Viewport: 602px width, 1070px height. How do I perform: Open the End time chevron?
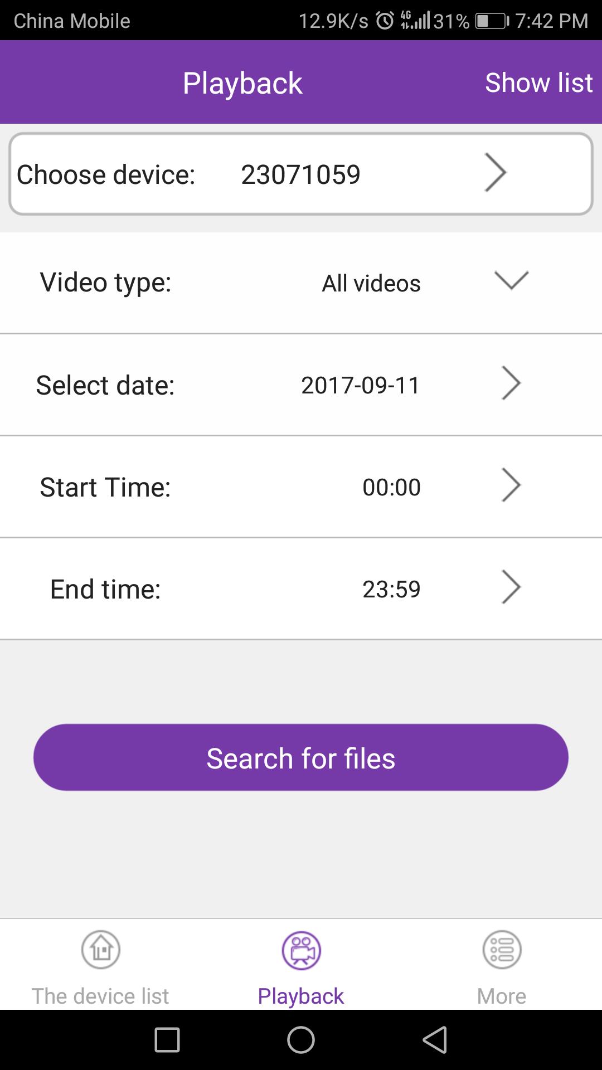[x=511, y=587]
